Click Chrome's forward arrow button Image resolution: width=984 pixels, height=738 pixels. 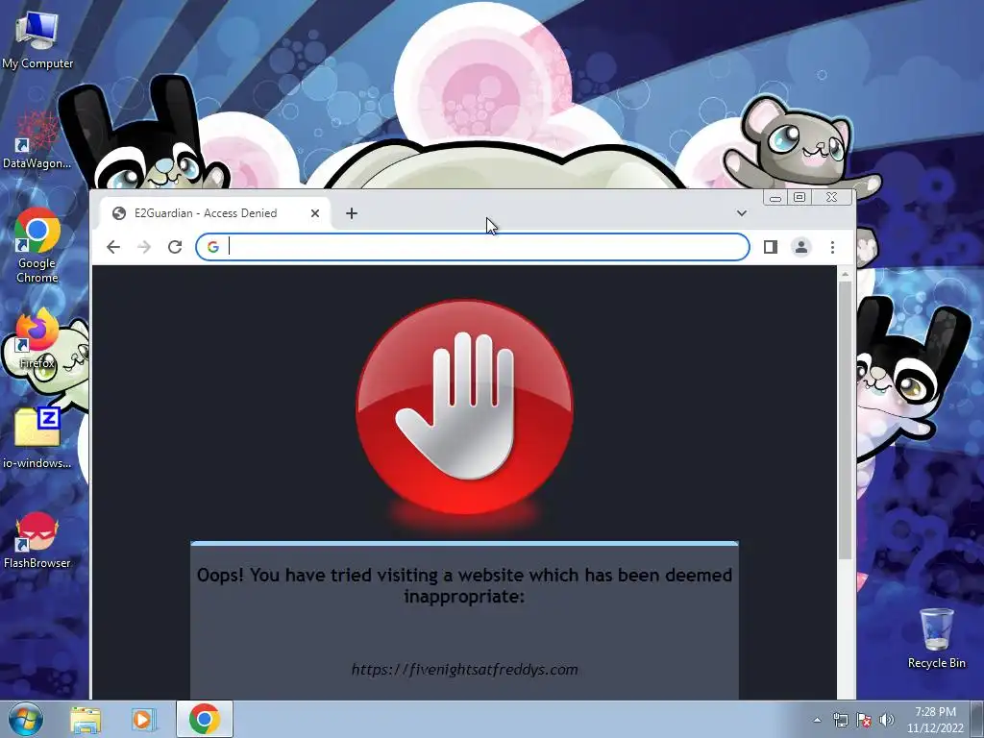[x=144, y=247]
